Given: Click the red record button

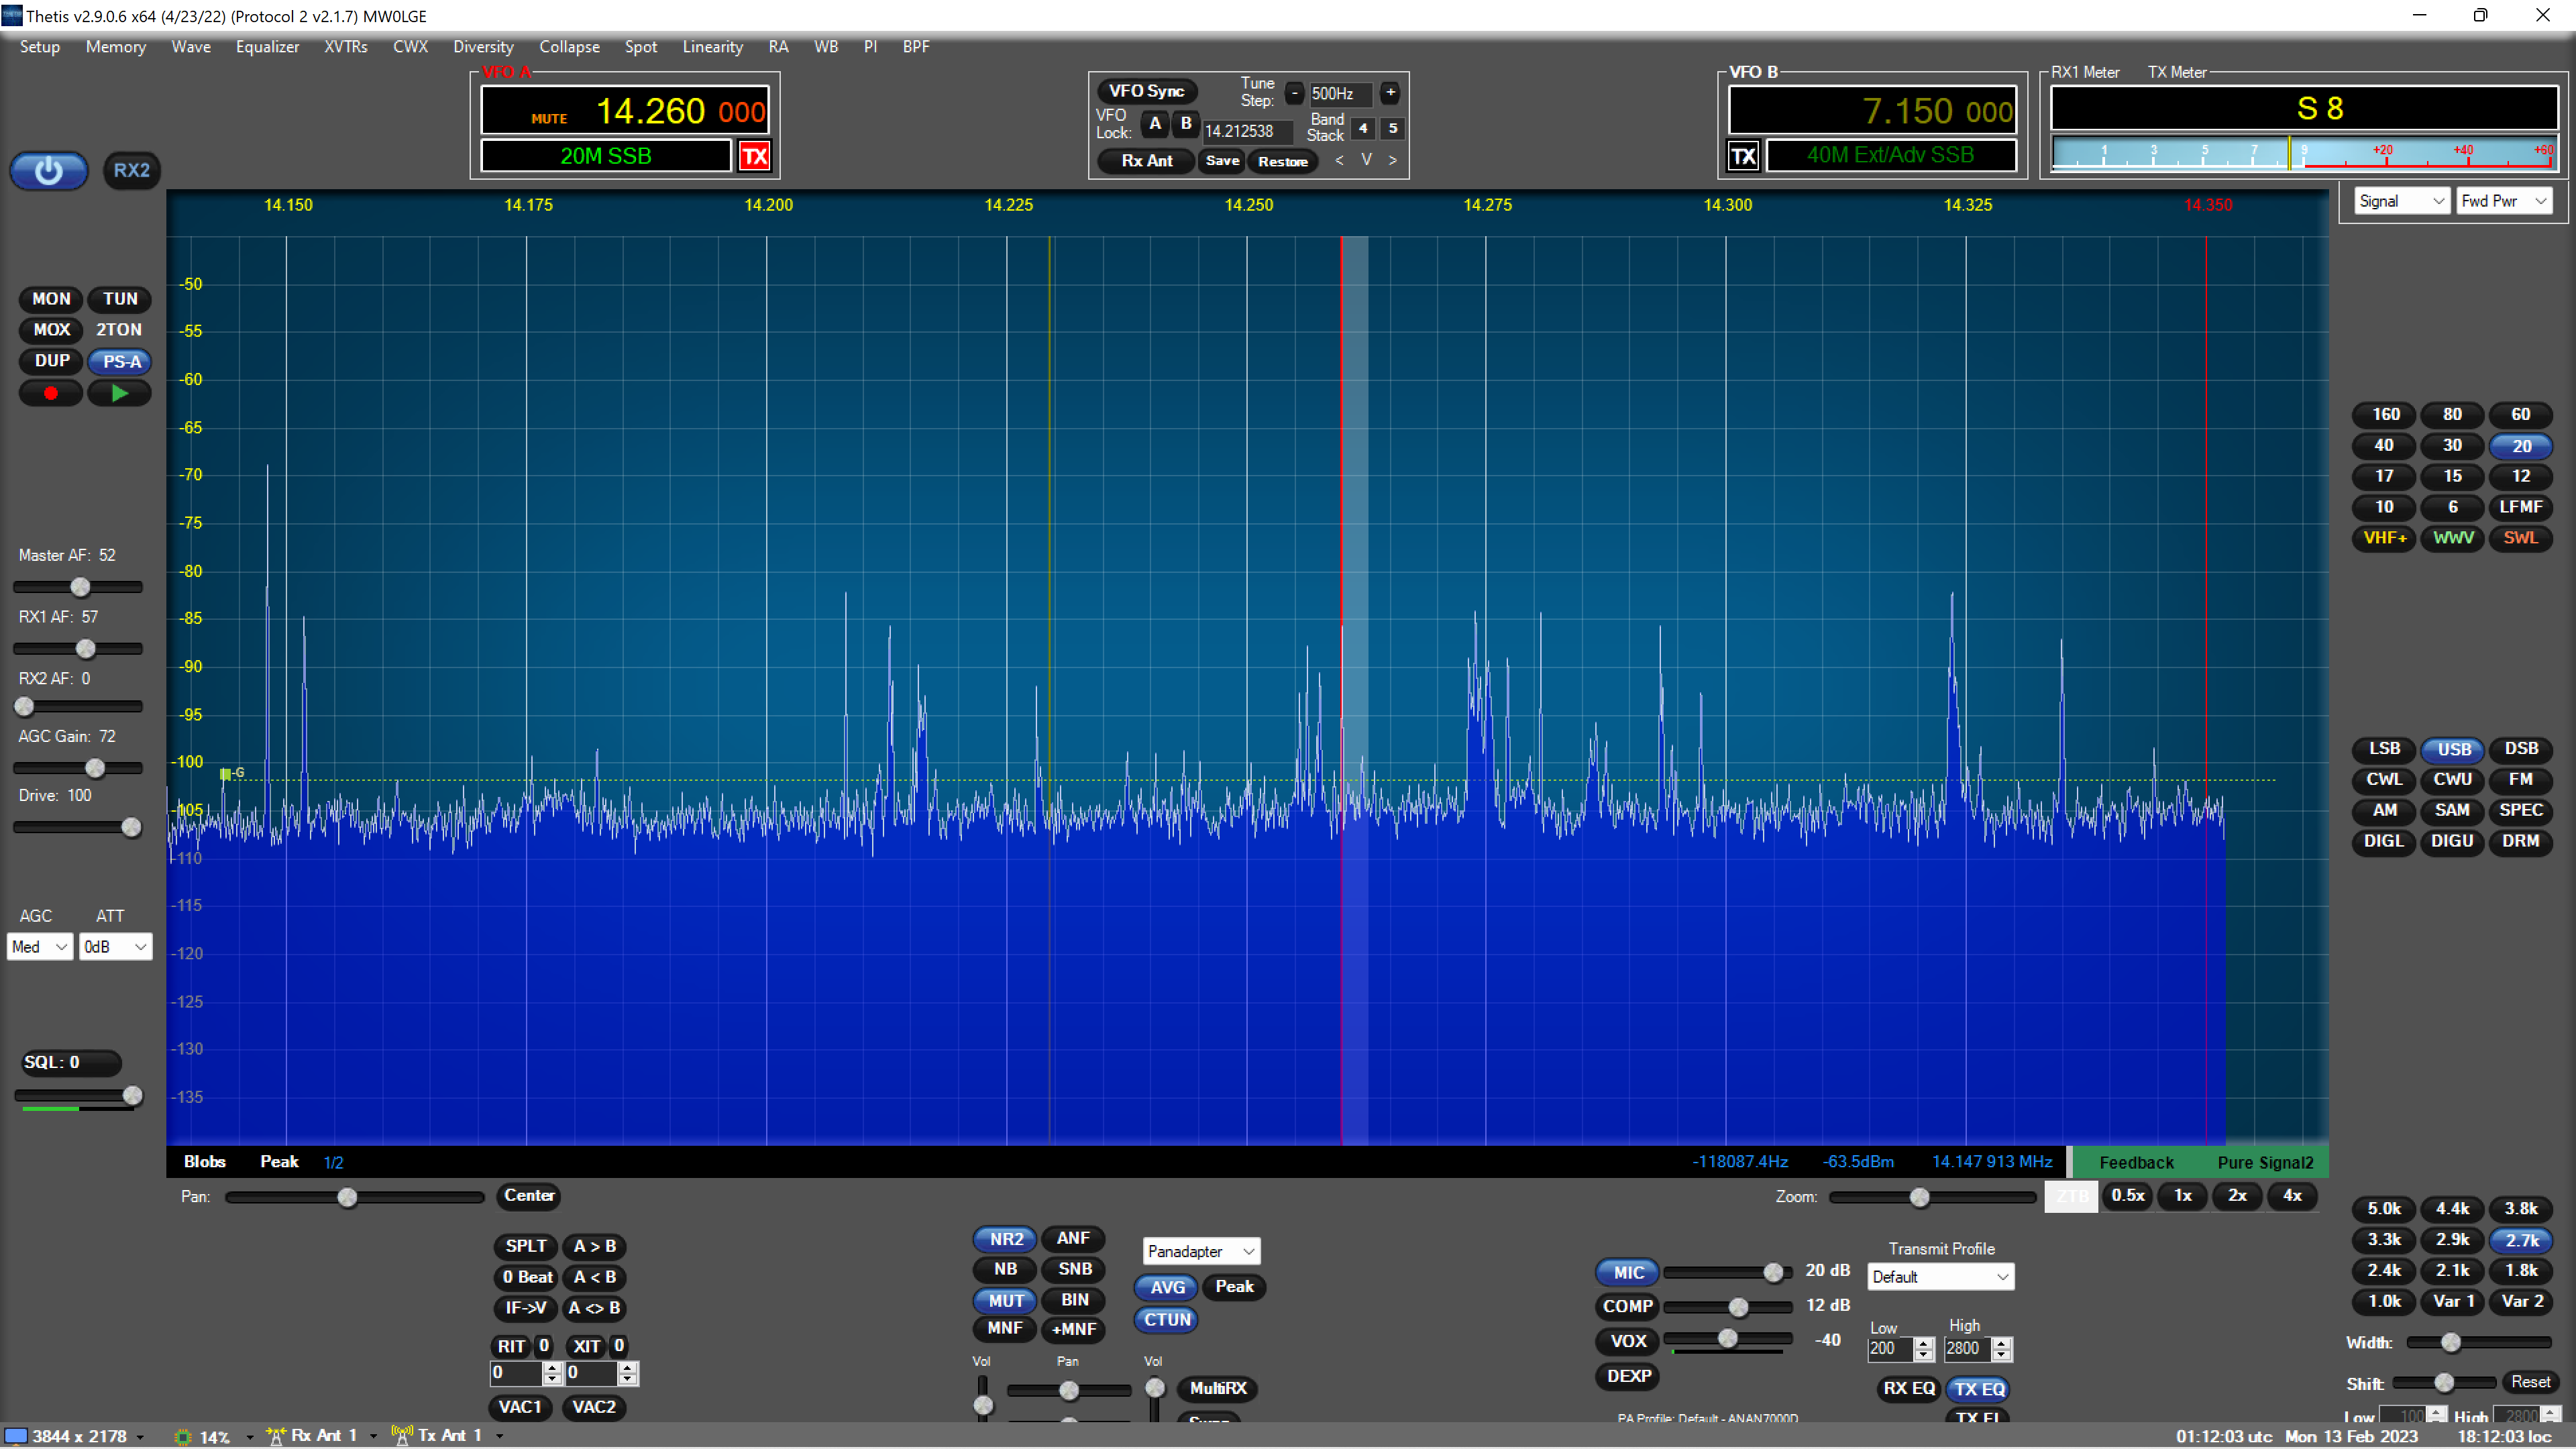Looking at the screenshot, I should pyautogui.click(x=51, y=393).
